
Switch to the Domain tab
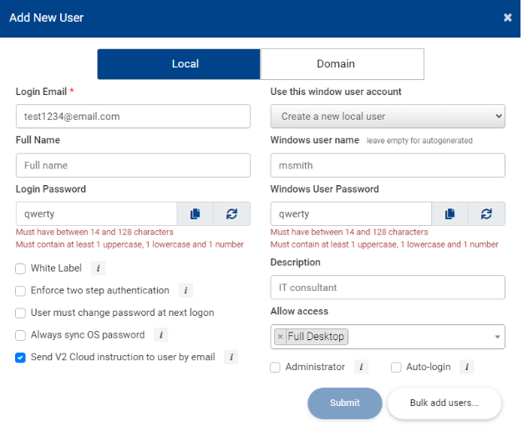(342, 64)
